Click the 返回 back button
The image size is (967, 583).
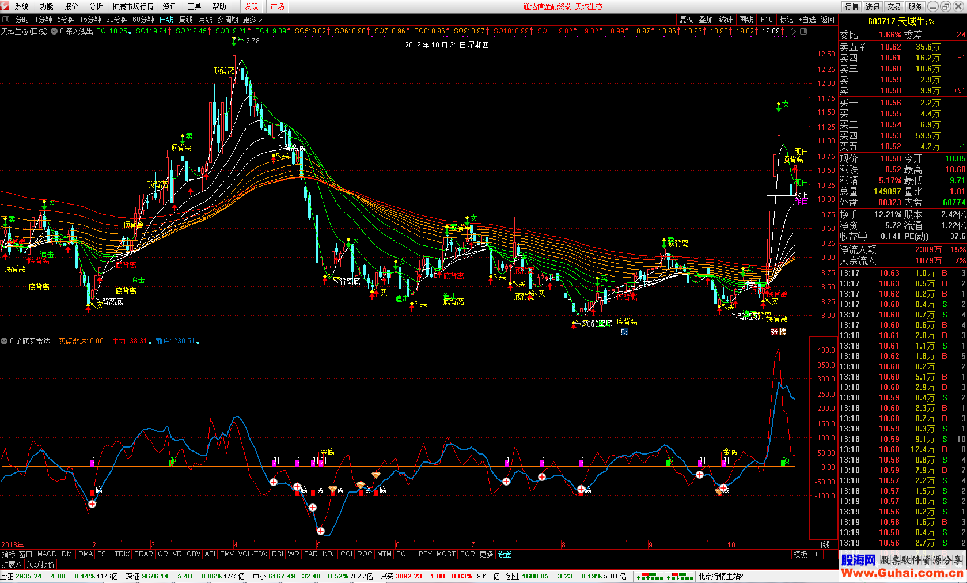point(828,20)
